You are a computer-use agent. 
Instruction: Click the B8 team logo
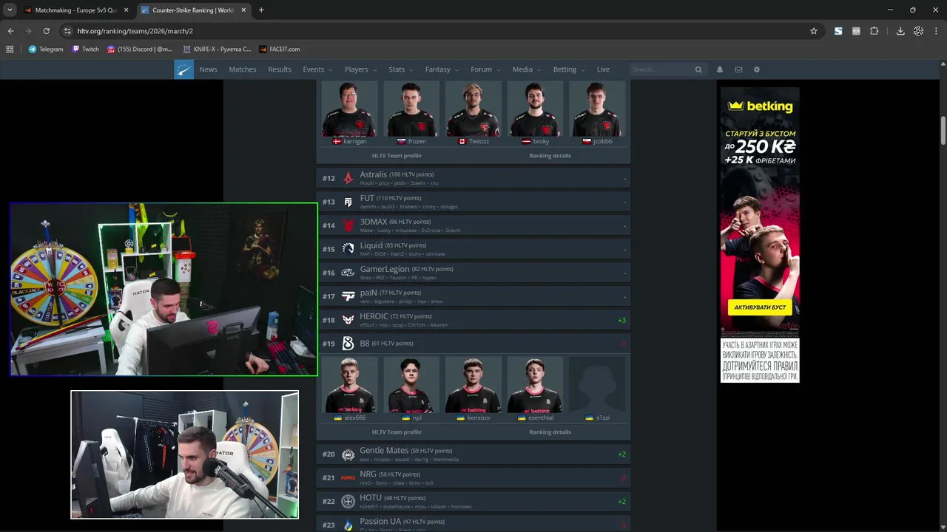point(348,344)
